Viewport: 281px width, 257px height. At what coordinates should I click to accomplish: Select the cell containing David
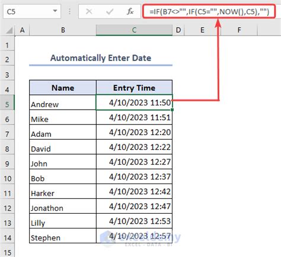(x=63, y=147)
